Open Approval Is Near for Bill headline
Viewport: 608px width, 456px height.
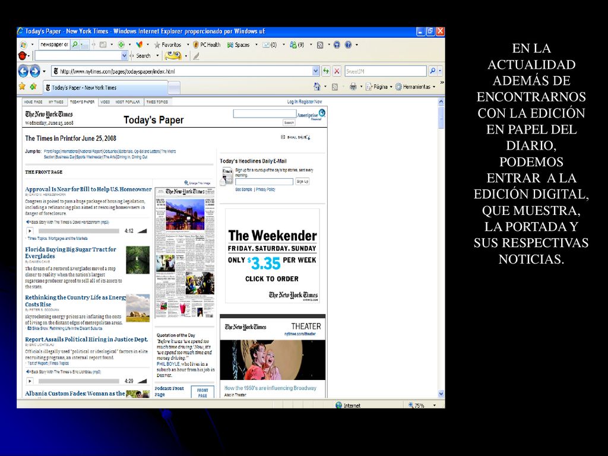point(88,189)
